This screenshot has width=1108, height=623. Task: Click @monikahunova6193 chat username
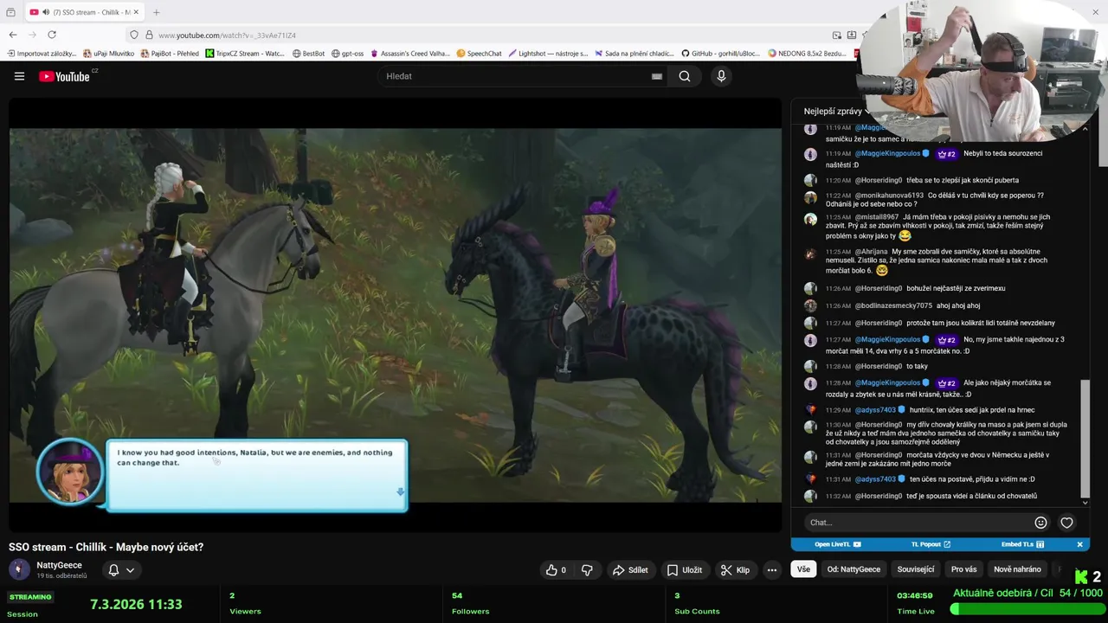coord(889,196)
